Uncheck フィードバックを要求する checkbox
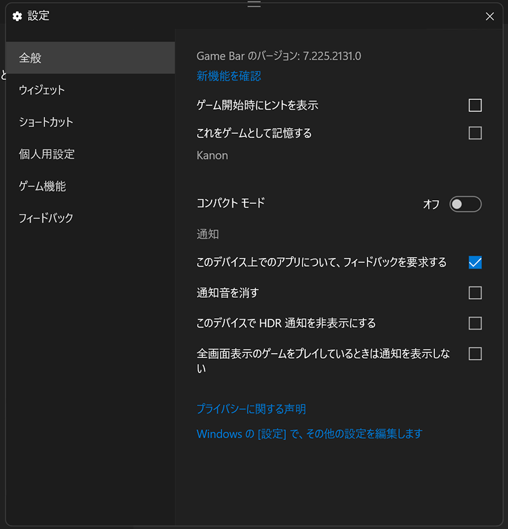This screenshot has width=508, height=529. (x=475, y=262)
